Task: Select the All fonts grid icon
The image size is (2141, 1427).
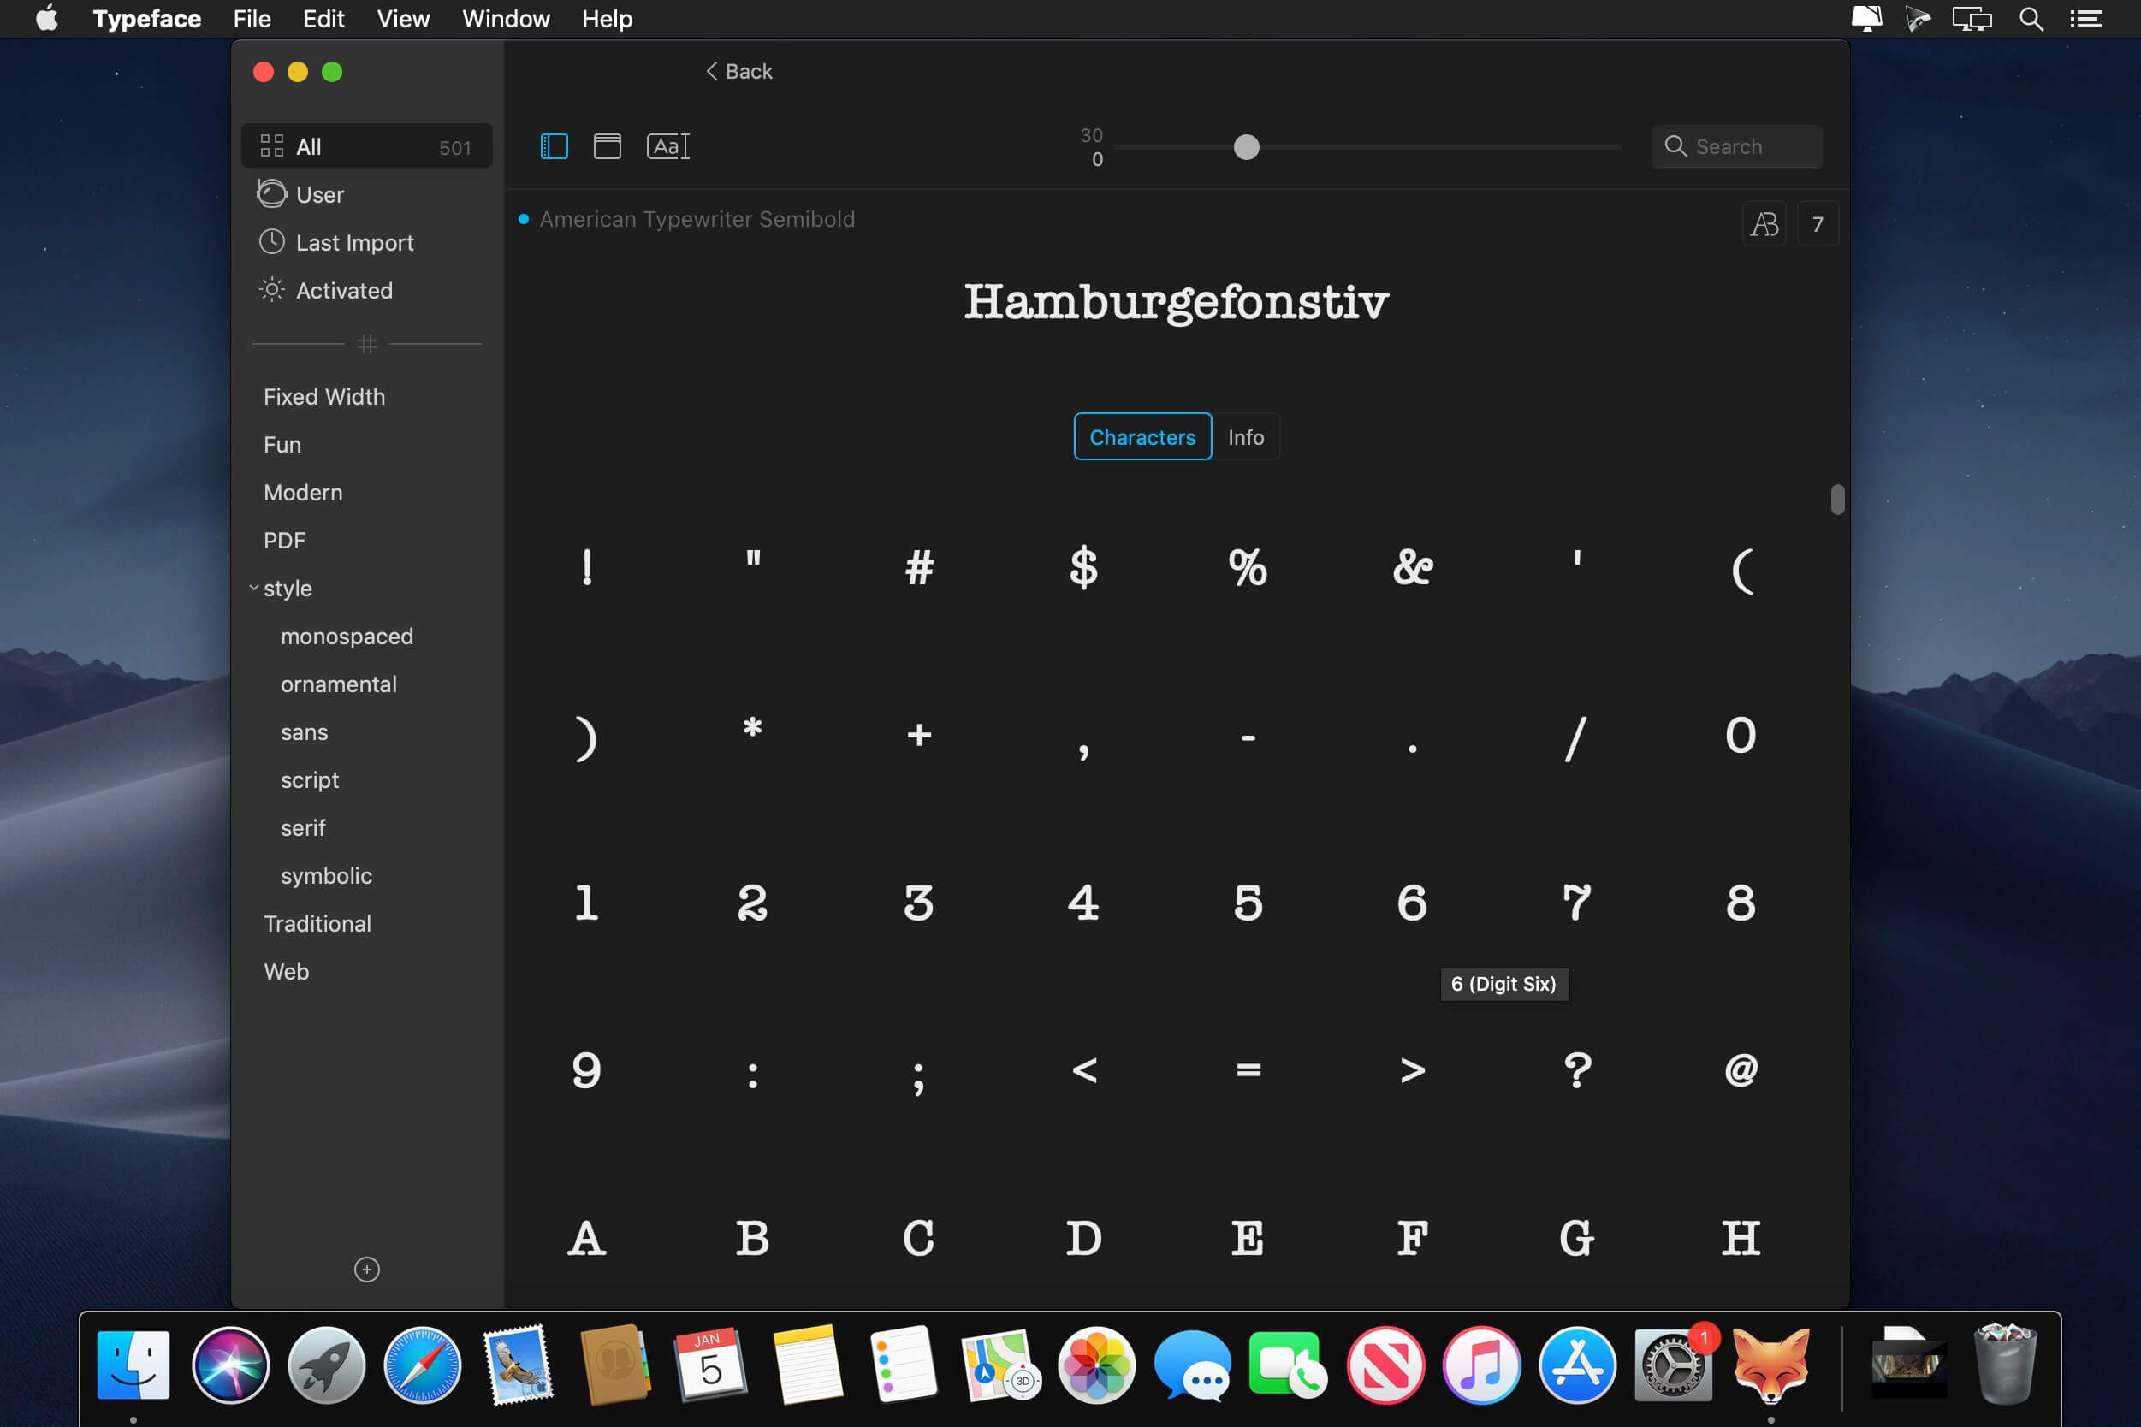Action: 271,145
